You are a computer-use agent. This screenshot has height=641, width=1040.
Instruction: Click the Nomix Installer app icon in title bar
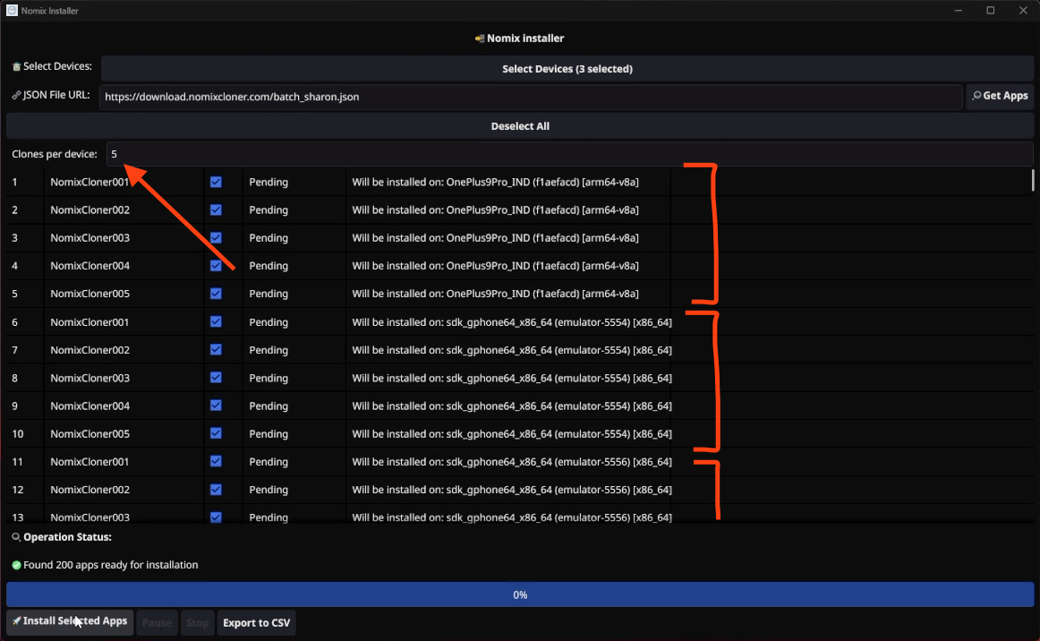(12, 11)
